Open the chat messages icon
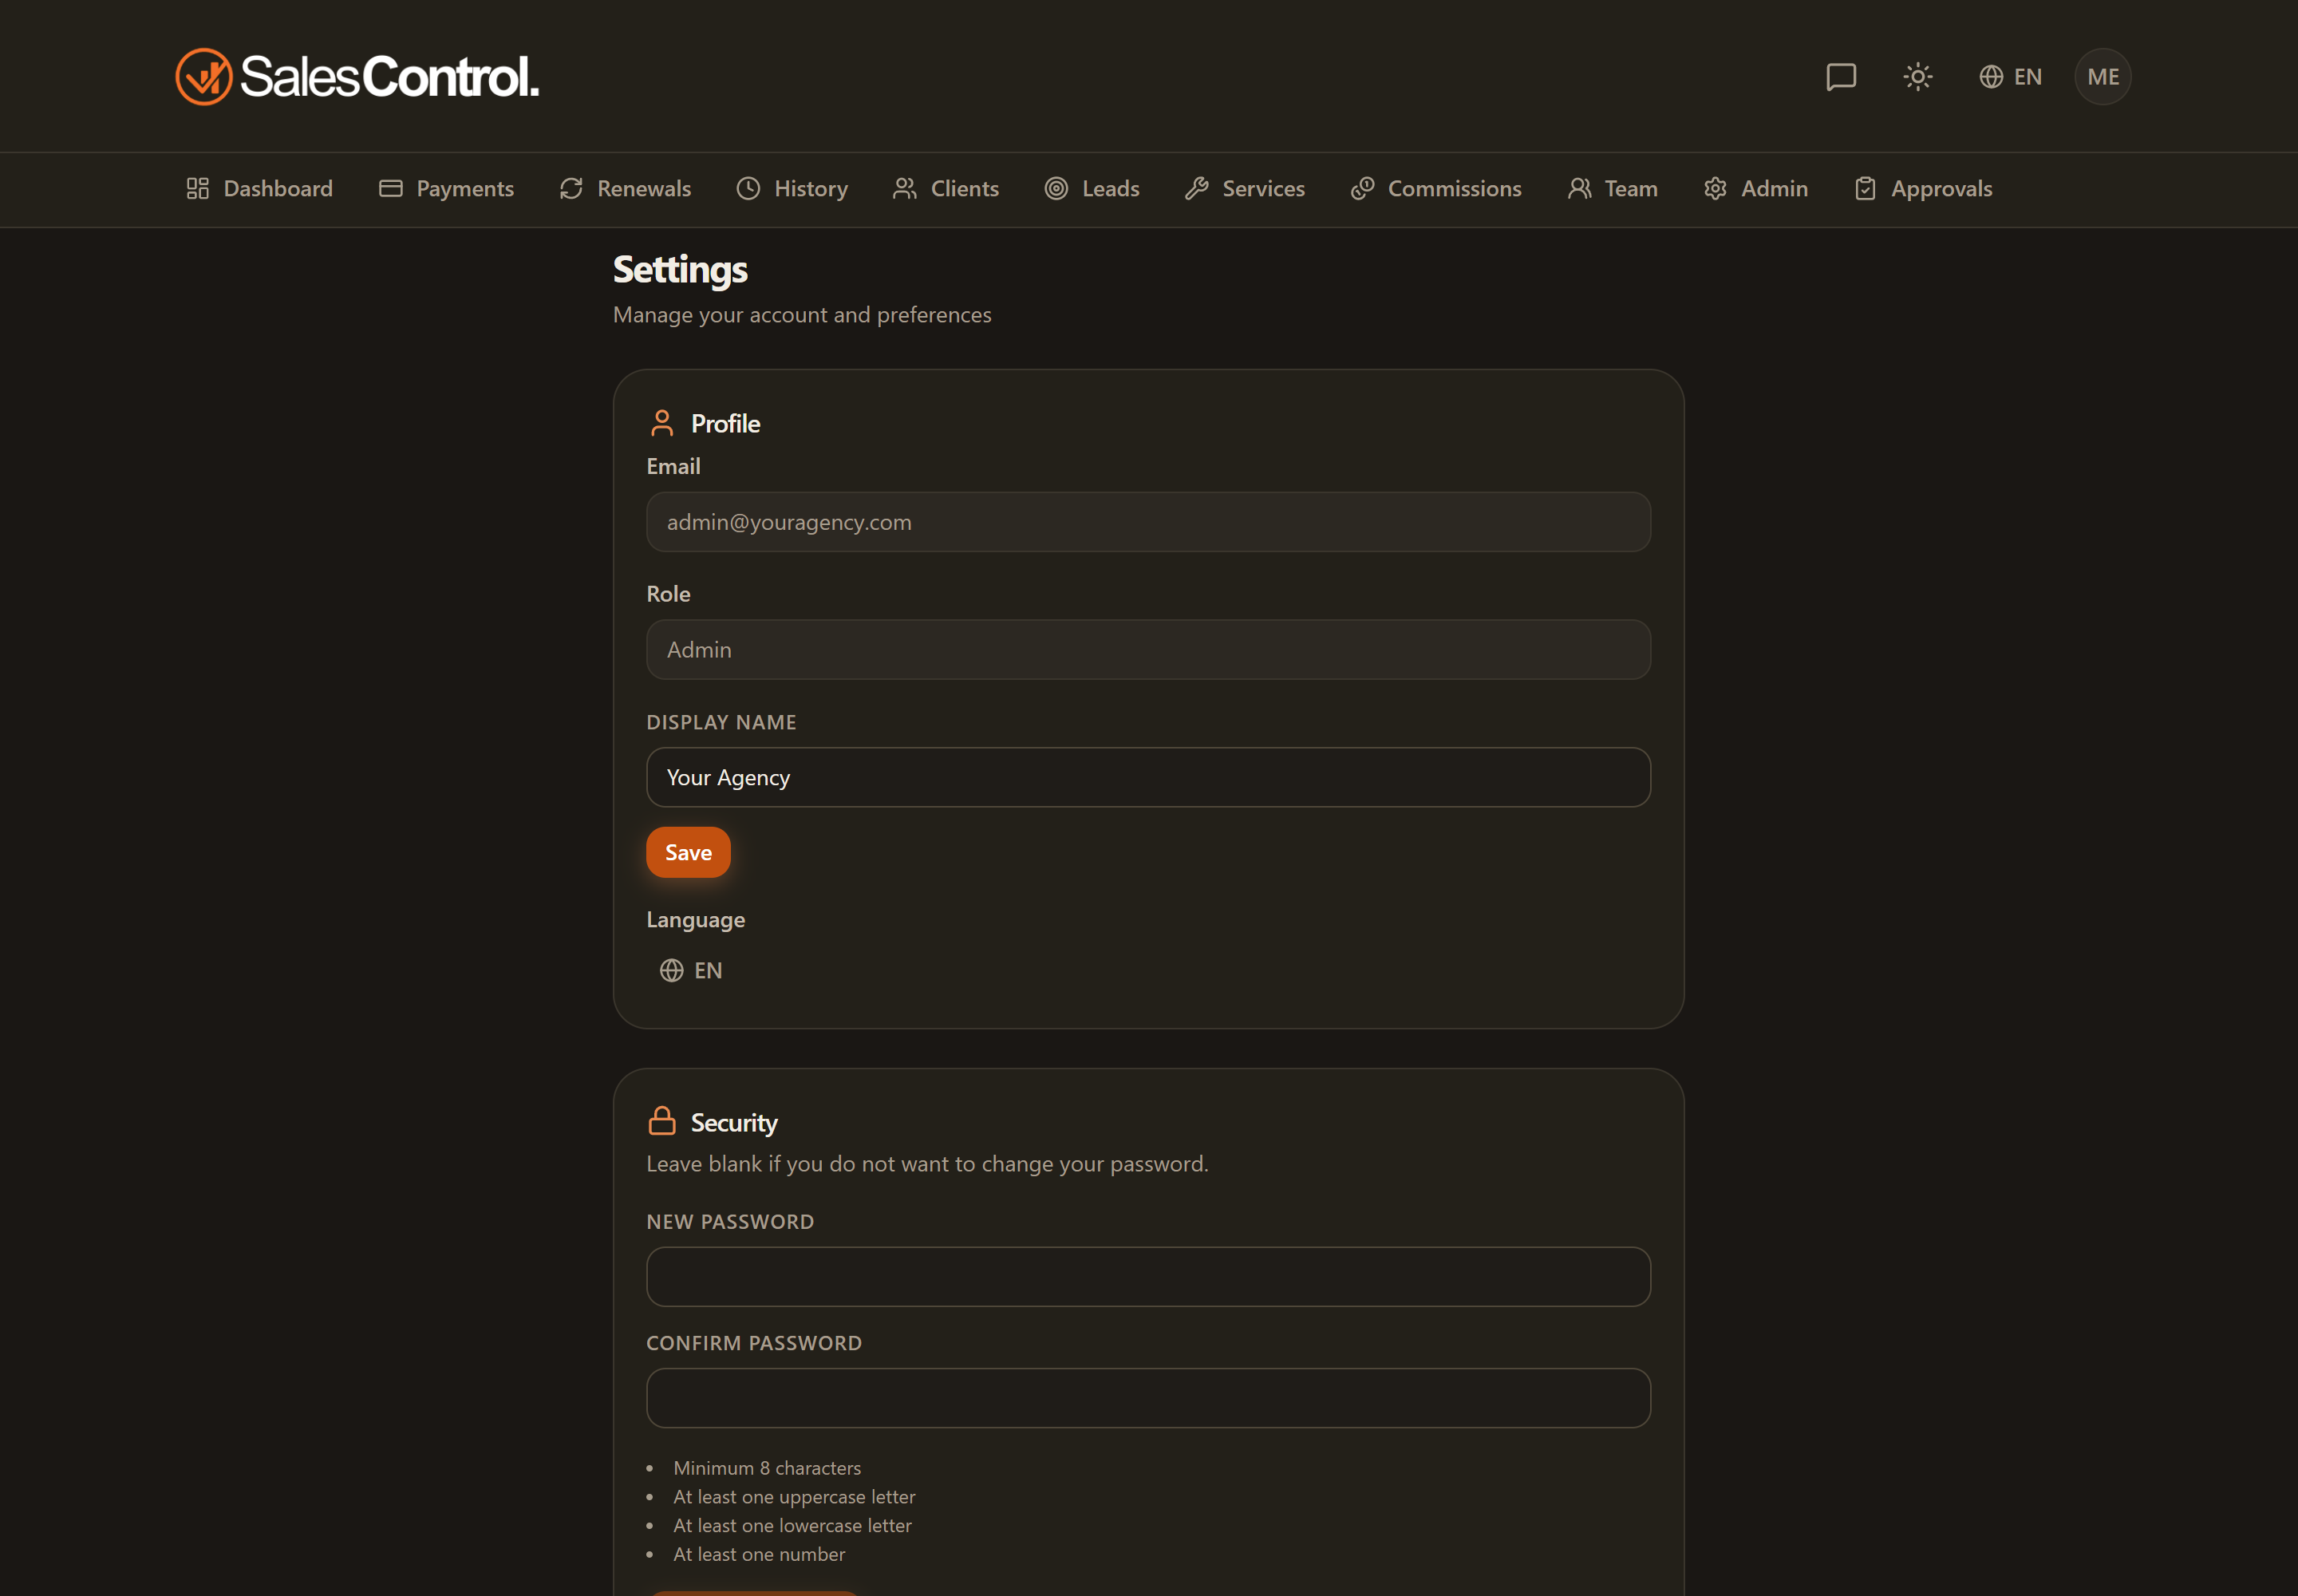Image resolution: width=2298 pixels, height=1596 pixels. [1841, 77]
